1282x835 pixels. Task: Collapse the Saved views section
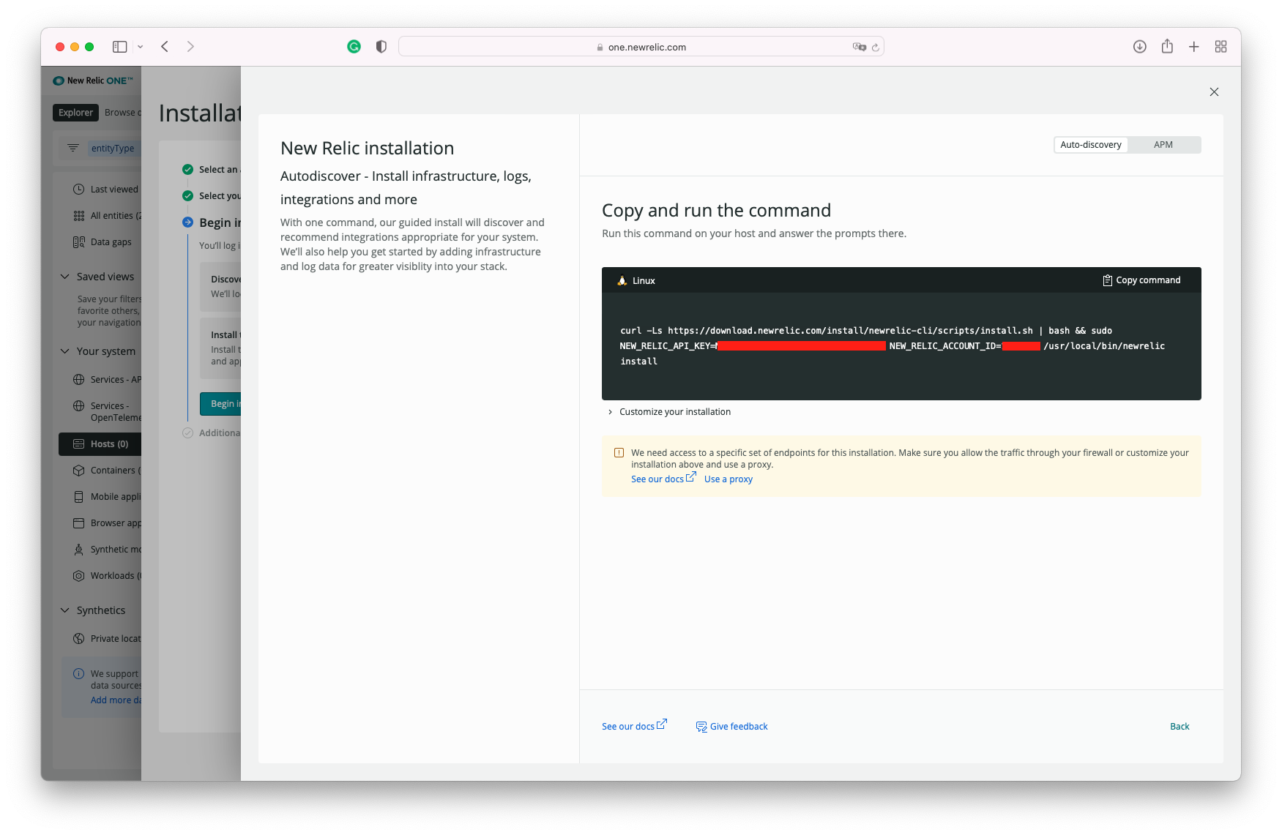[64, 277]
